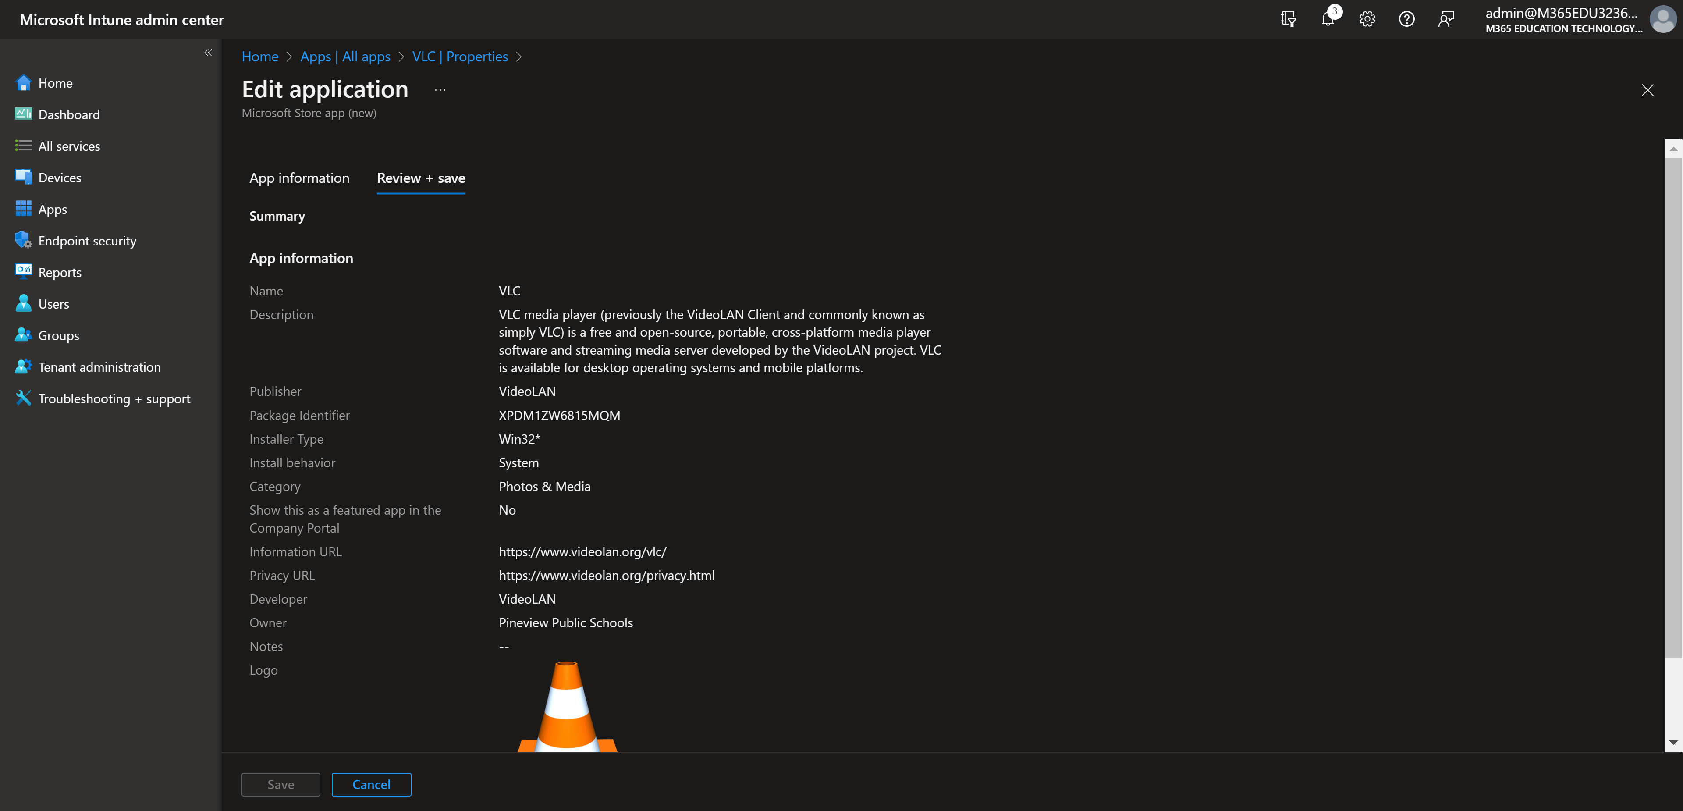Click the Help question mark icon
This screenshot has width=1683, height=811.
click(1406, 19)
